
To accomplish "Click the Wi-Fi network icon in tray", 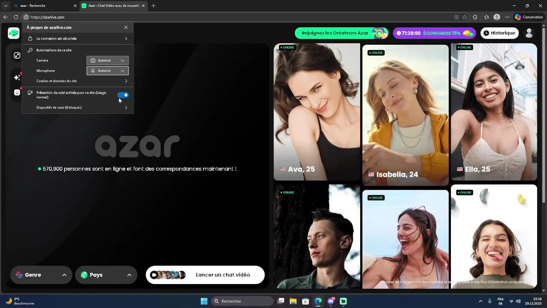I will coord(511,301).
